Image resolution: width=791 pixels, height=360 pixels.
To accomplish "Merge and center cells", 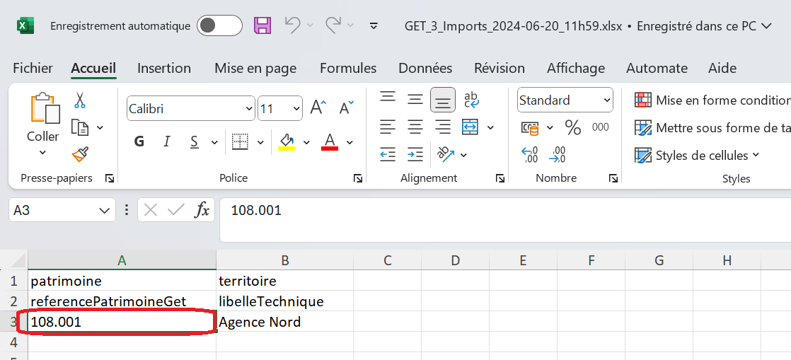I will (x=470, y=127).
